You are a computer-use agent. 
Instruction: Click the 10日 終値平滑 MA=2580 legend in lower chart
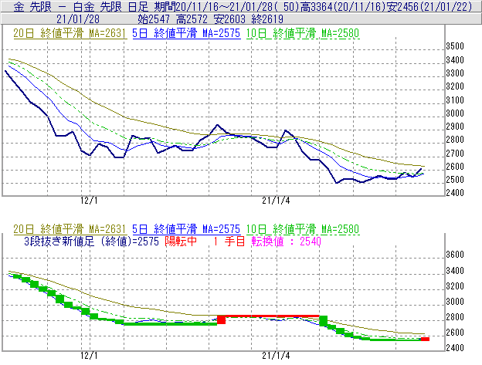click(303, 229)
